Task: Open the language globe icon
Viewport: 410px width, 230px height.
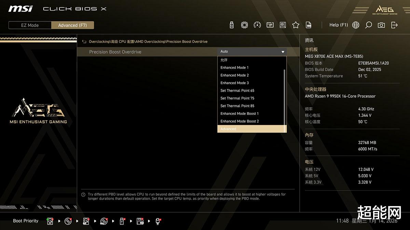Action: (356, 25)
